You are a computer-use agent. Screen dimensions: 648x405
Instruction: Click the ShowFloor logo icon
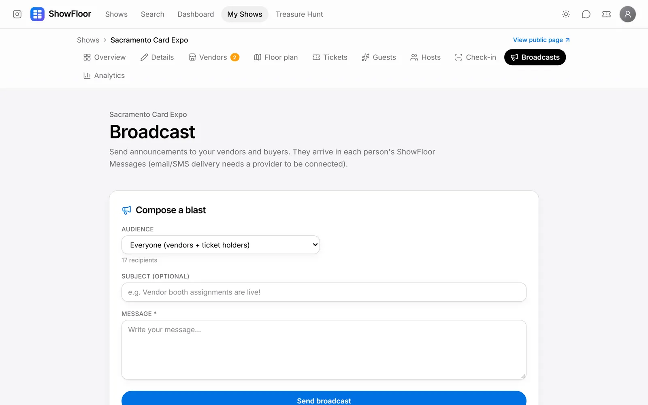pos(37,14)
